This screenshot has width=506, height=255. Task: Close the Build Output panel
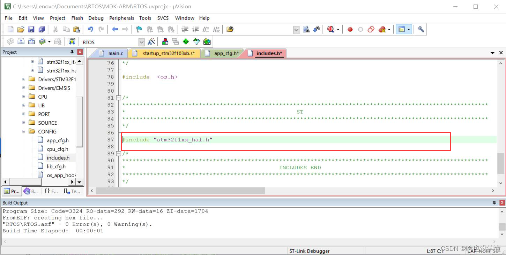(502, 203)
